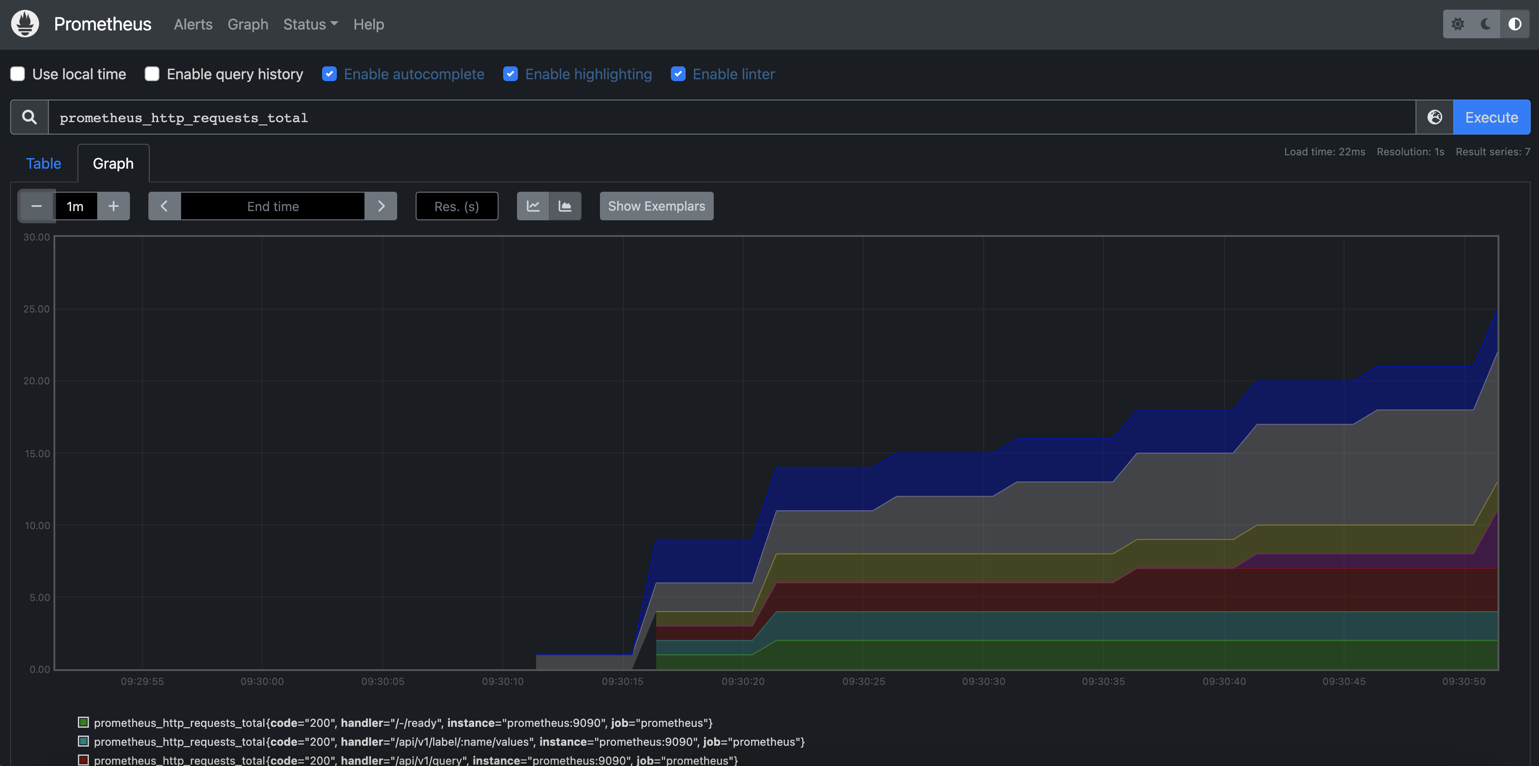Open metrics explorer globe icon

click(1434, 117)
